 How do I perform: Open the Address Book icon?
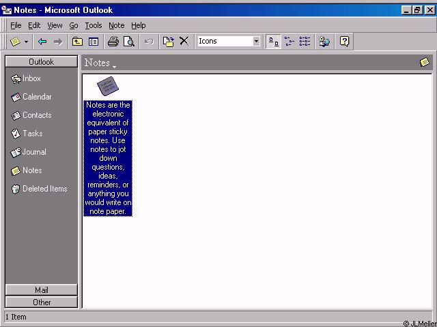point(325,42)
